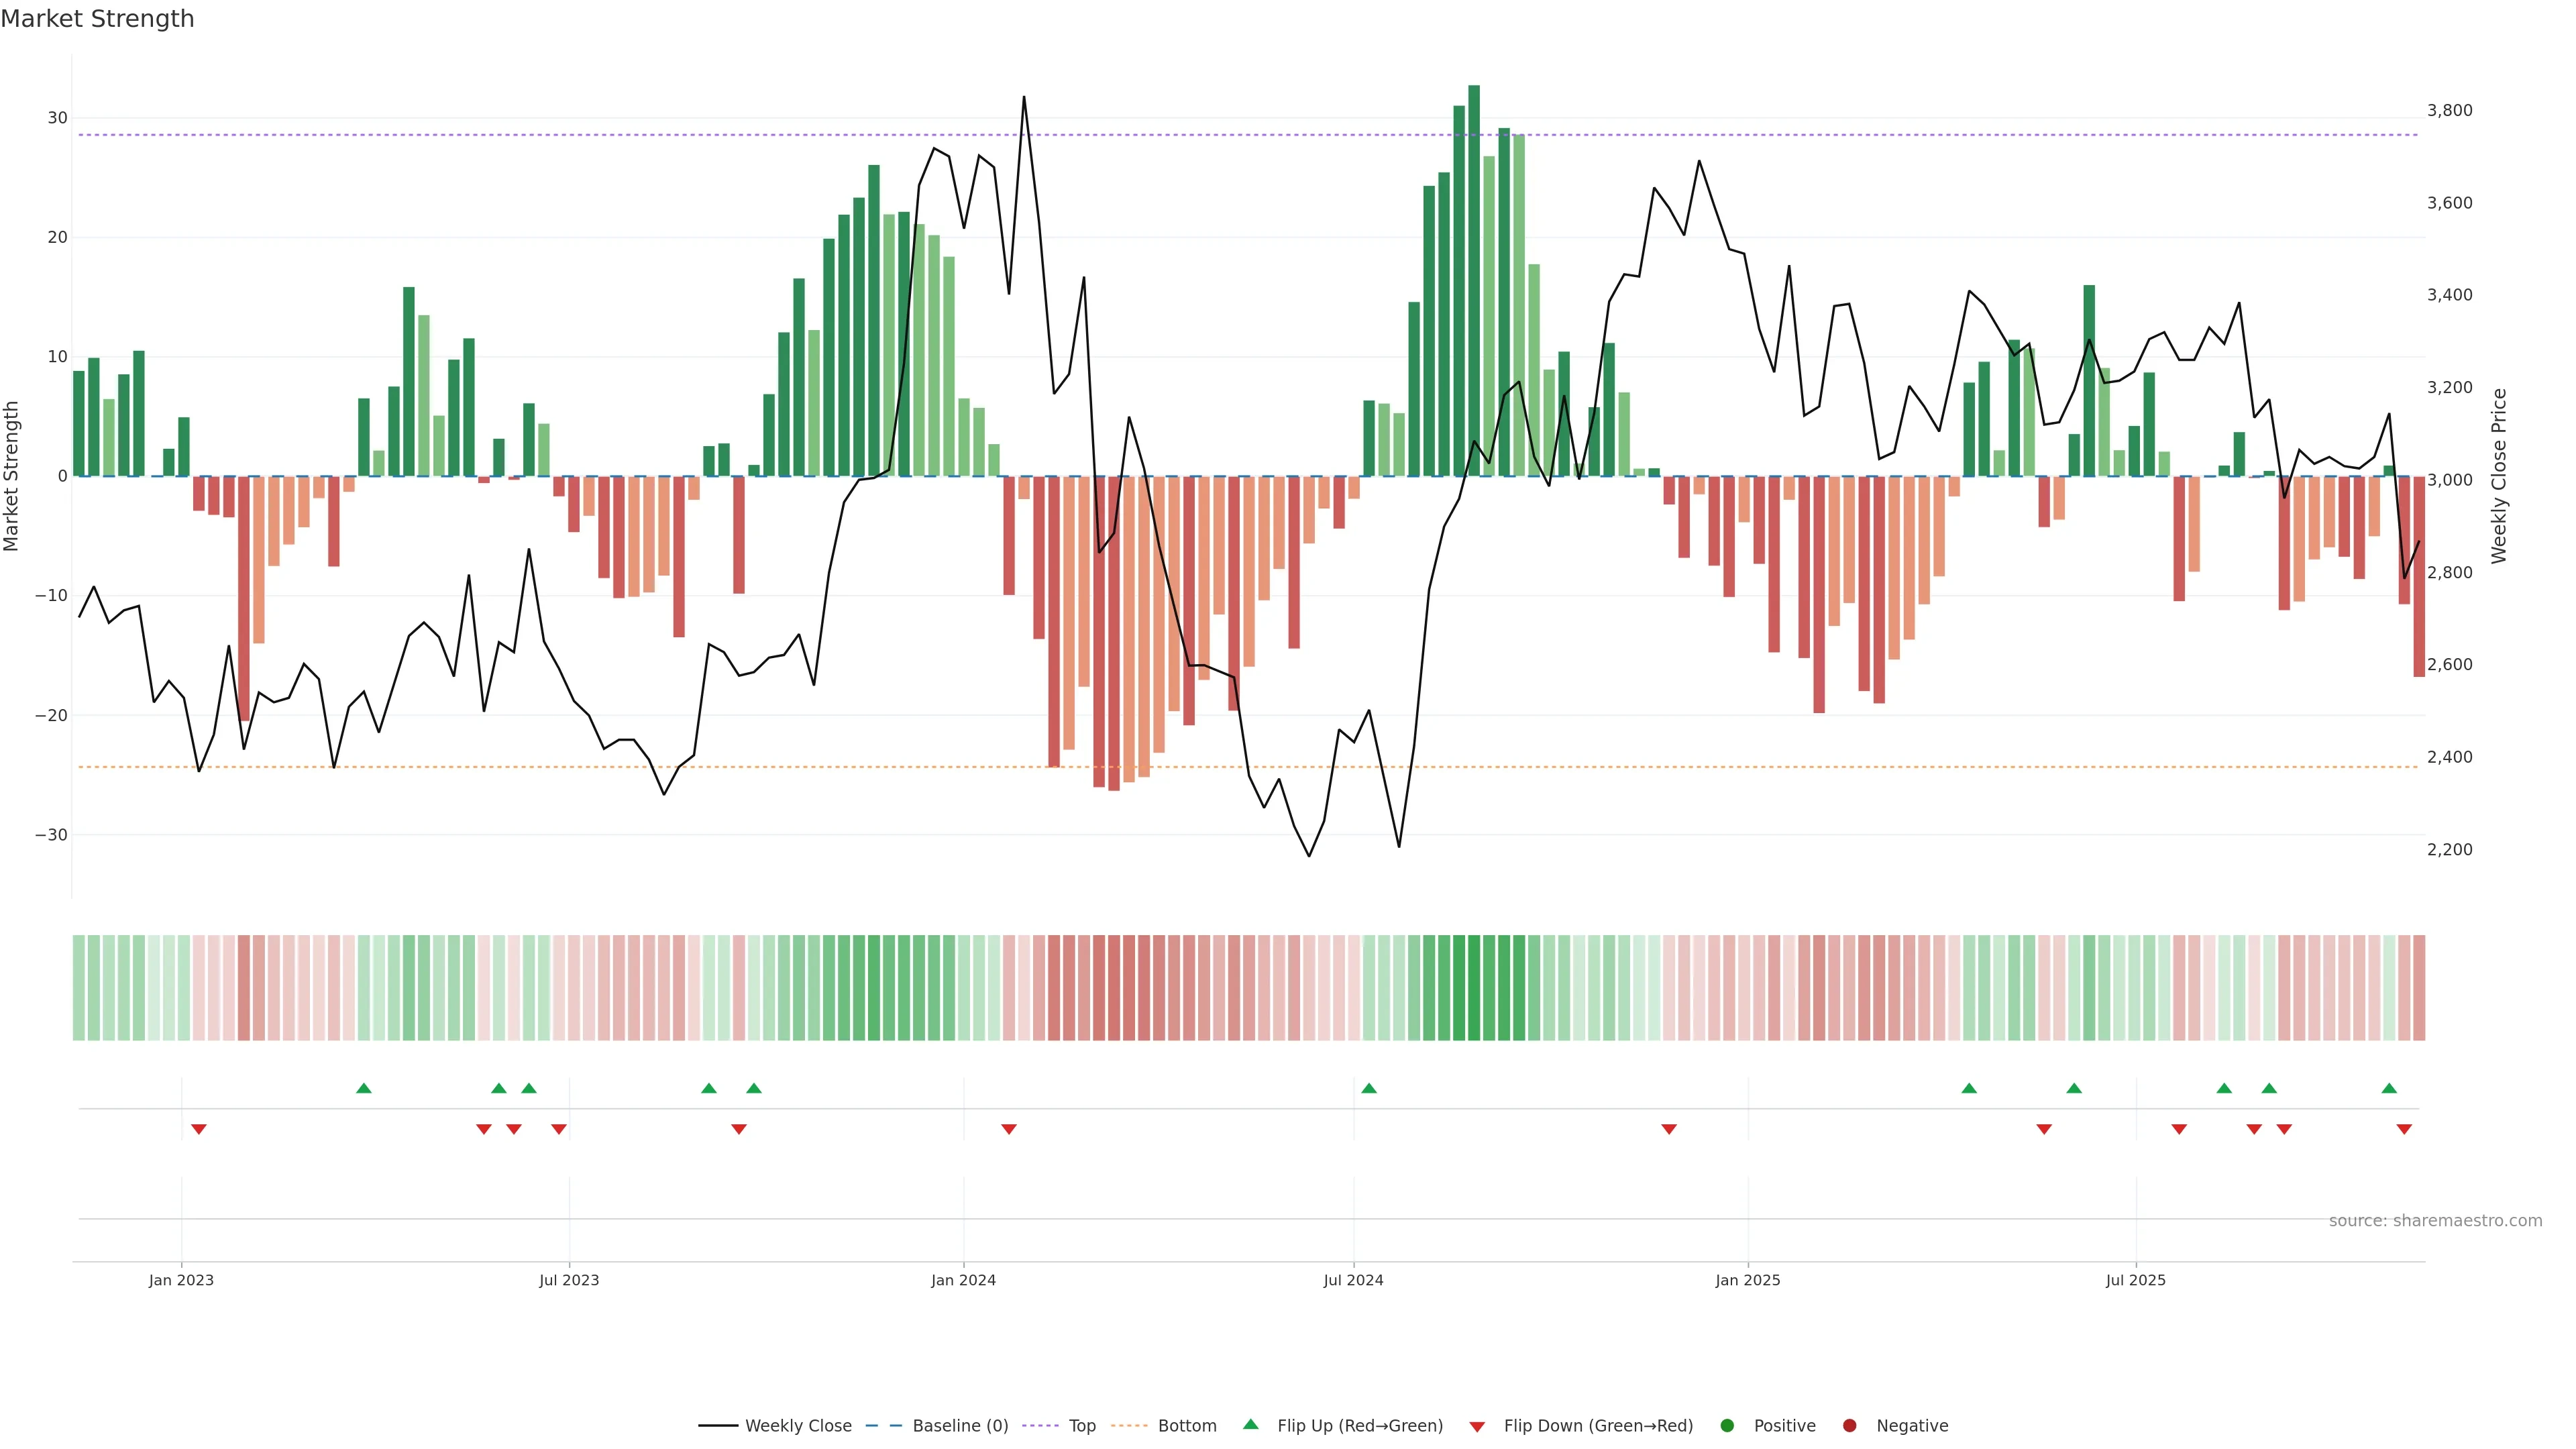Select the Flip Down marker after Jan 2024
This screenshot has width=2576, height=1449.
click(1009, 1129)
